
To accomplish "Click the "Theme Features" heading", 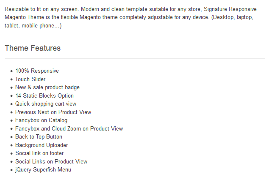I will tap(33, 48).
